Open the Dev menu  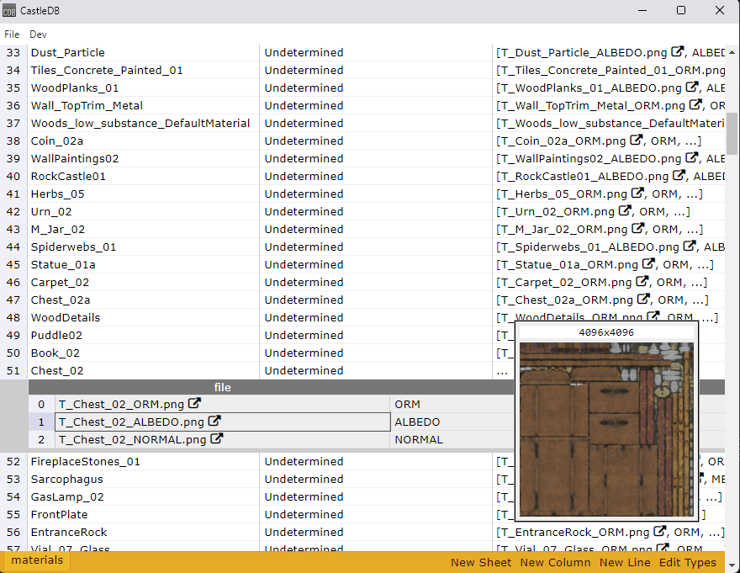point(38,34)
